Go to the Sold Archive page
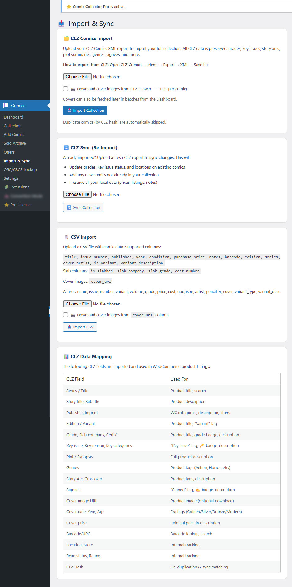292x587 pixels. (x=15, y=143)
